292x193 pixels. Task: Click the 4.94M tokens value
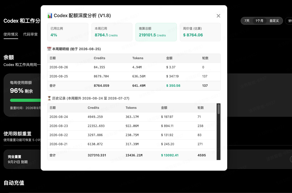[137, 67]
